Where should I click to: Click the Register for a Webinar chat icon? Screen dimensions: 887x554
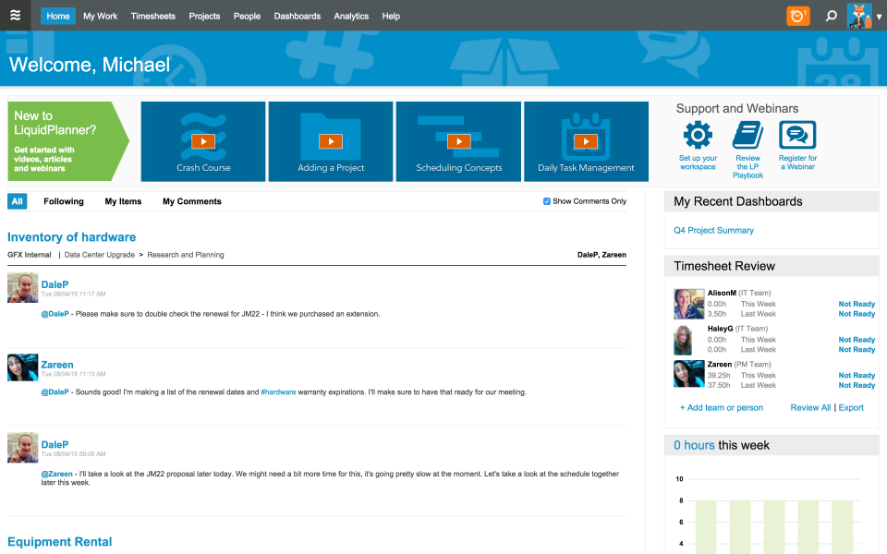pos(797,135)
